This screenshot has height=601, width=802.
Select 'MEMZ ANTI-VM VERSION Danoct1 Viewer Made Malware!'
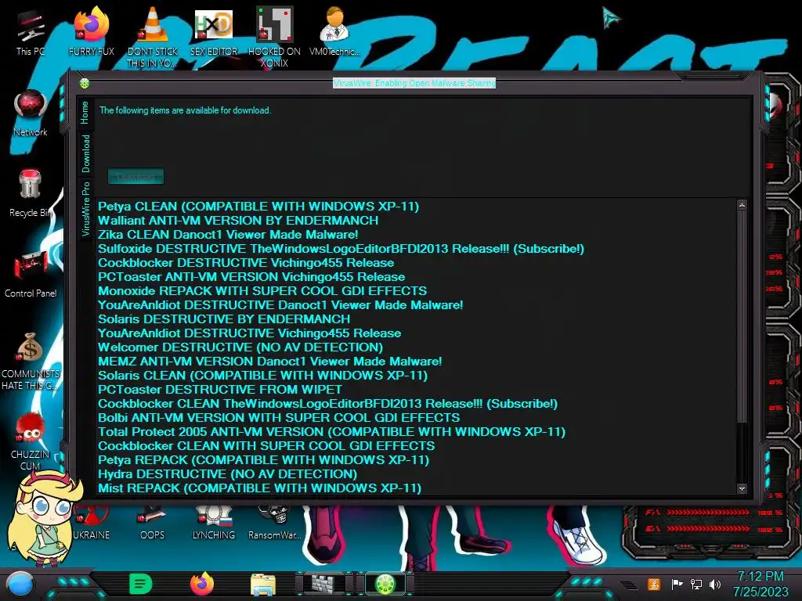coord(269,362)
